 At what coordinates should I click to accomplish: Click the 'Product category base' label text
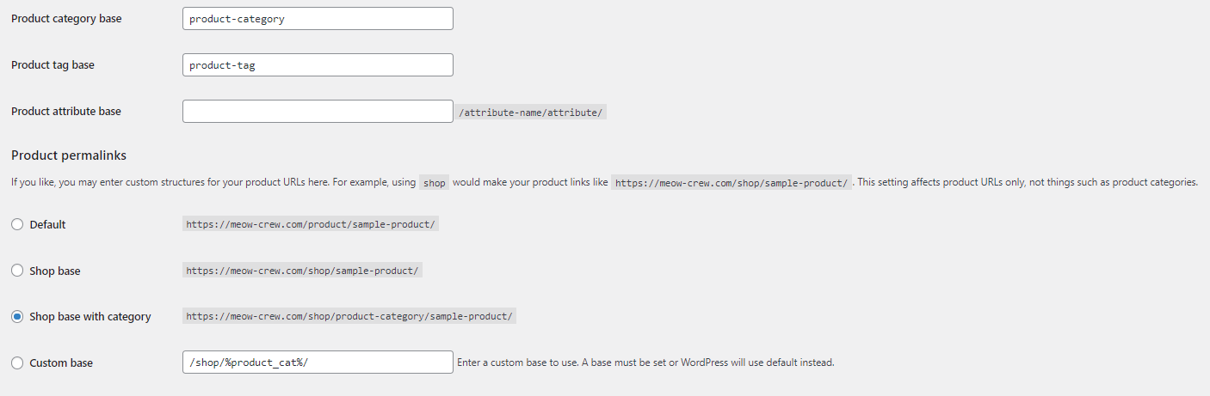[x=66, y=18]
